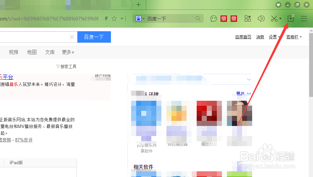313x177 pixels.
Task: Open the skin shirt icon in title bar
Action: [278, 5]
